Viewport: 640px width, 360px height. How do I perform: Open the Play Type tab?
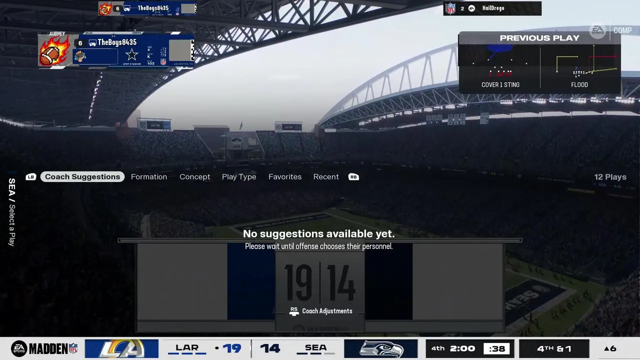pos(239,177)
